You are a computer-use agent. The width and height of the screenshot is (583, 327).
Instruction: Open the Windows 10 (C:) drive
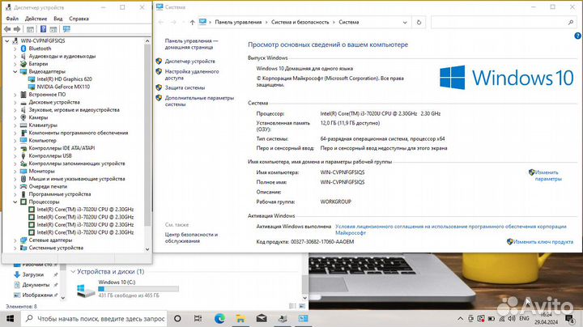pyautogui.click(x=128, y=290)
